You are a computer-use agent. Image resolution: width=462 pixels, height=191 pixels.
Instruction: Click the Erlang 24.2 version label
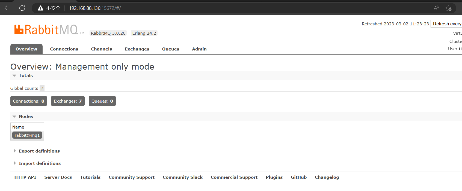(x=144, y=33)
